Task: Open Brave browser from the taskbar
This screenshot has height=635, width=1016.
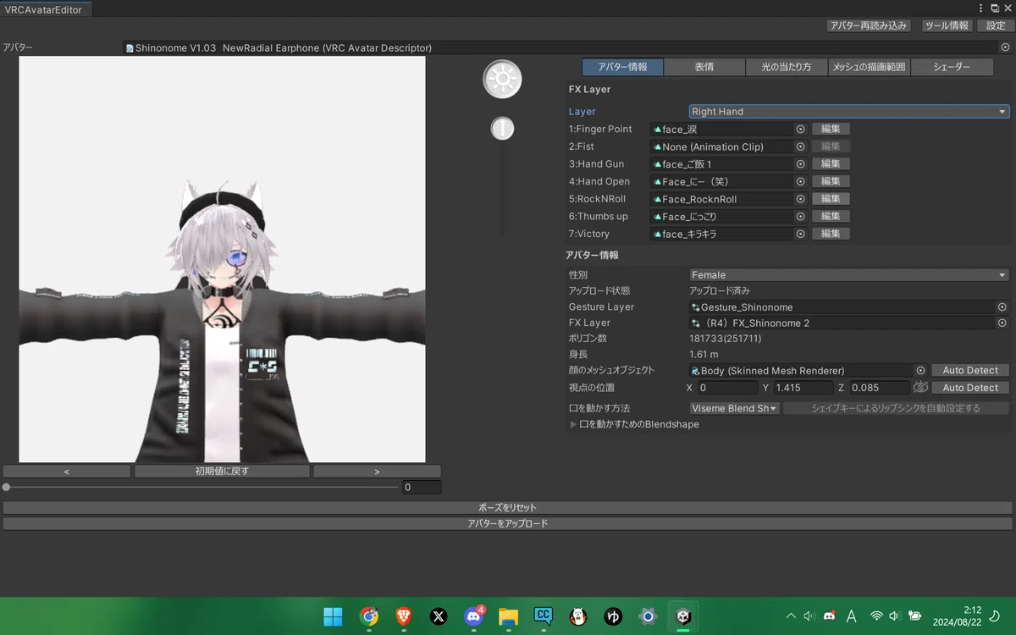Action: [x=404, y=616]
